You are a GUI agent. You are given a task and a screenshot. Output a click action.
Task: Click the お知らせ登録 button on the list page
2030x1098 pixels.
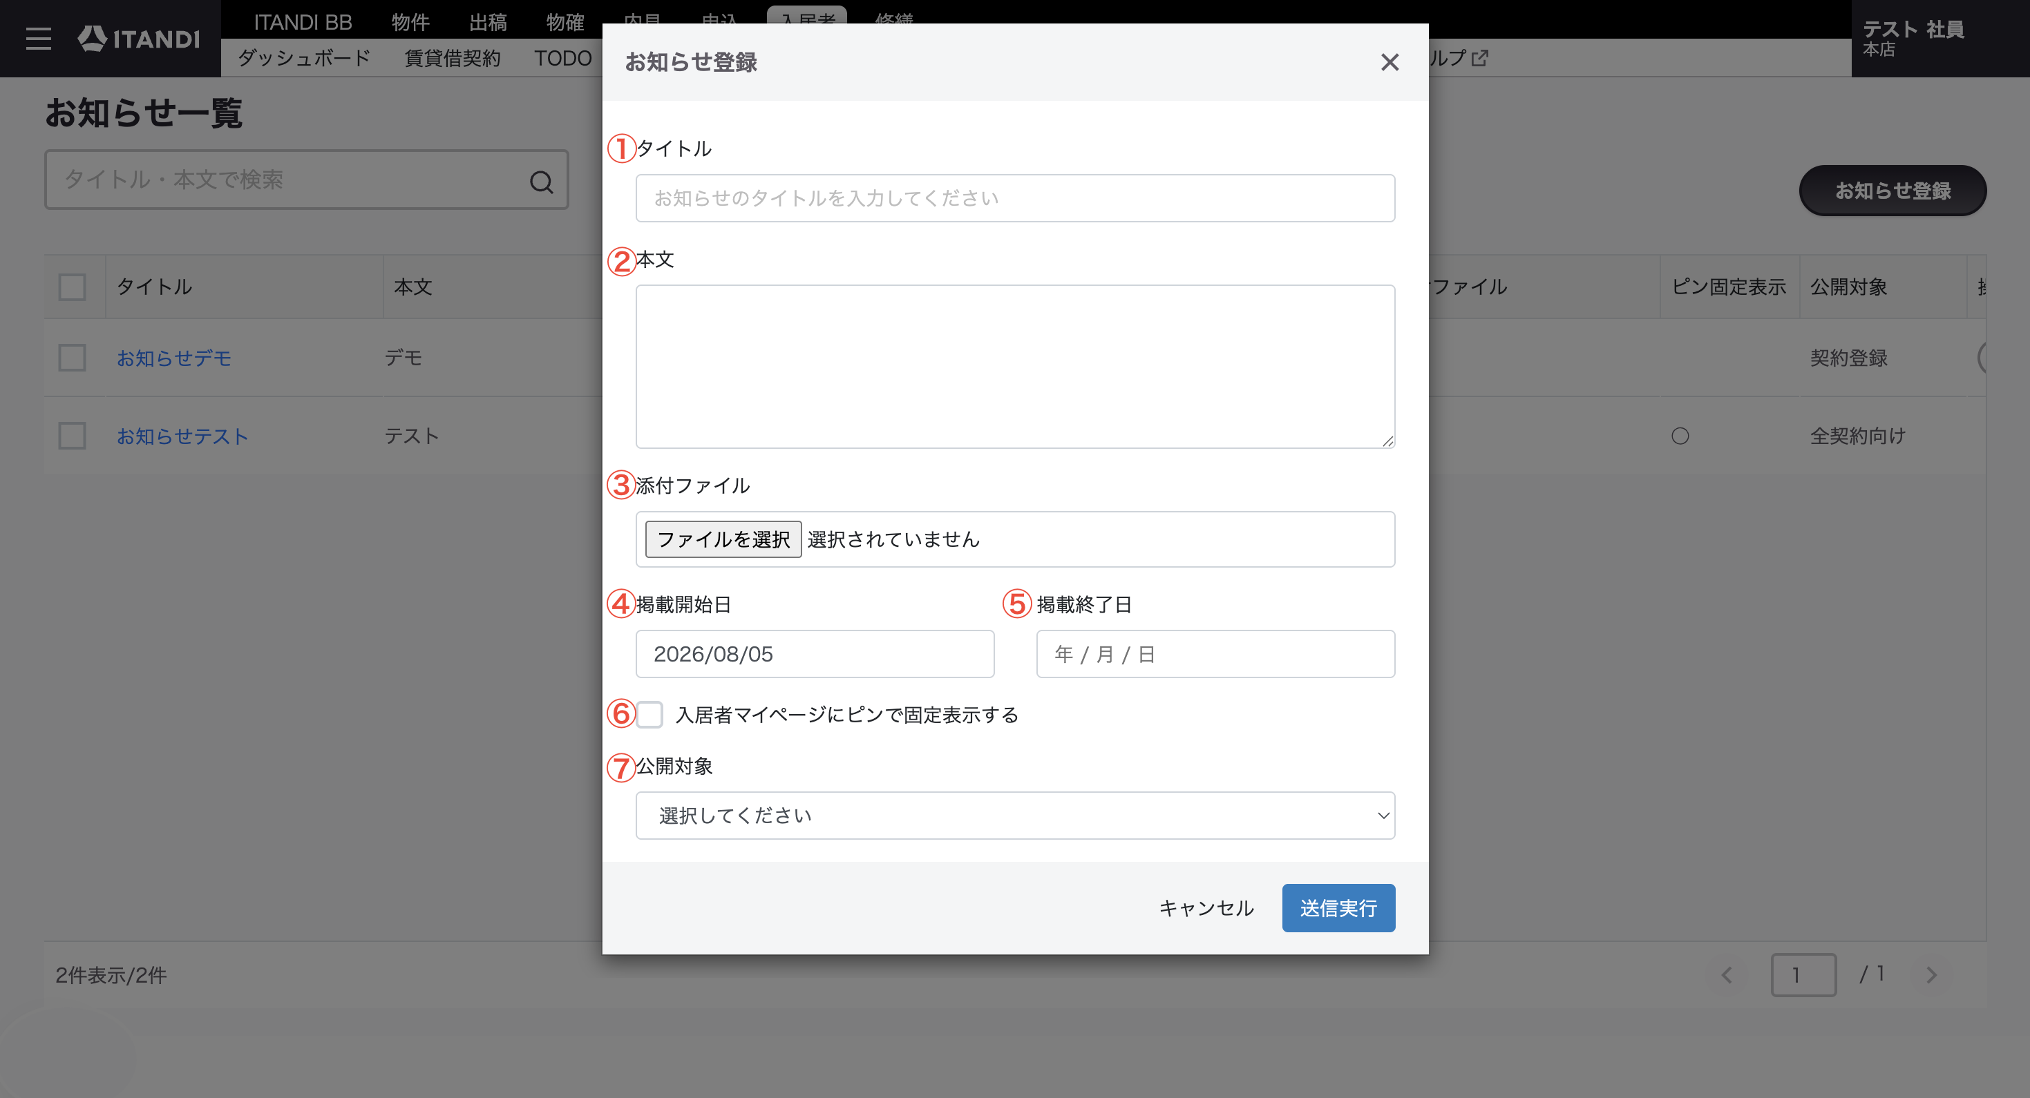coord(1892,190)
